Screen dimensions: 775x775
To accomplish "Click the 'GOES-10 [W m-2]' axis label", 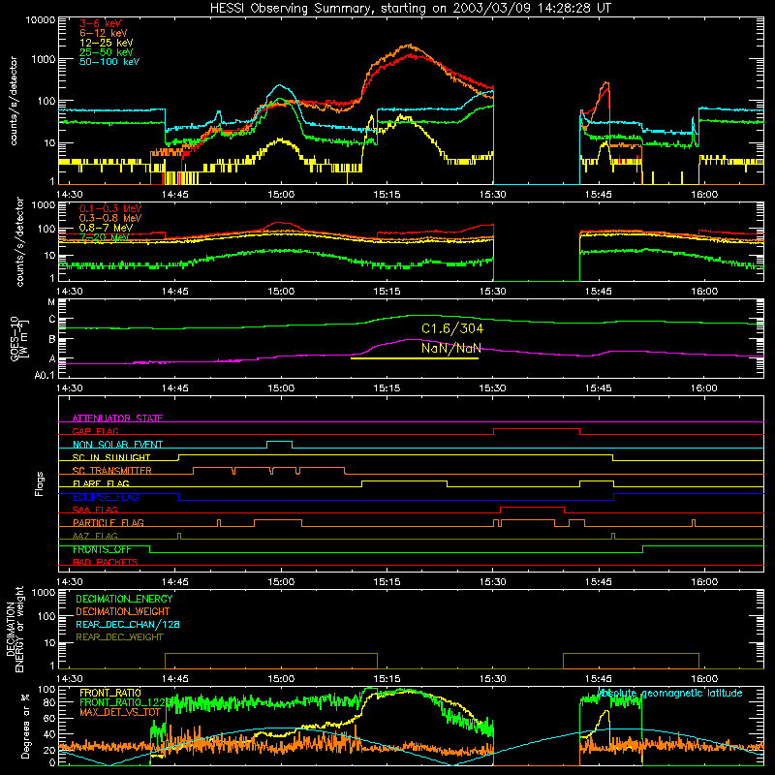I will [19, 338].
